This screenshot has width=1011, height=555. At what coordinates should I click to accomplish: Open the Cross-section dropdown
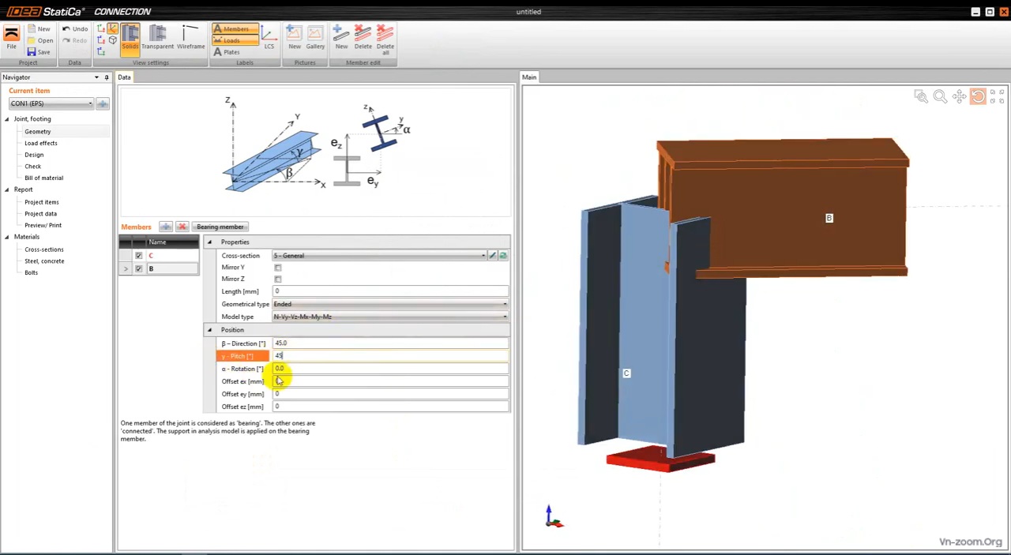(483, 255)
